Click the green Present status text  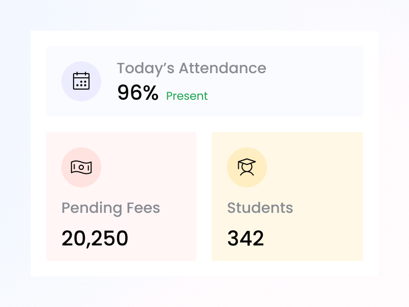187,96
